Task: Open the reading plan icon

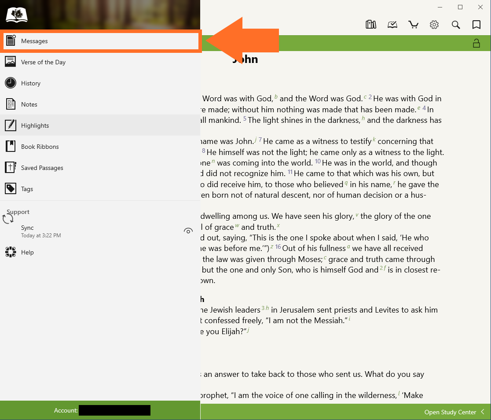Action: [392, 25]
